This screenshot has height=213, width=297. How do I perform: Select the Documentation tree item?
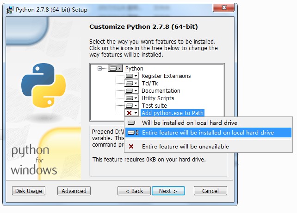tap(161, 90)
